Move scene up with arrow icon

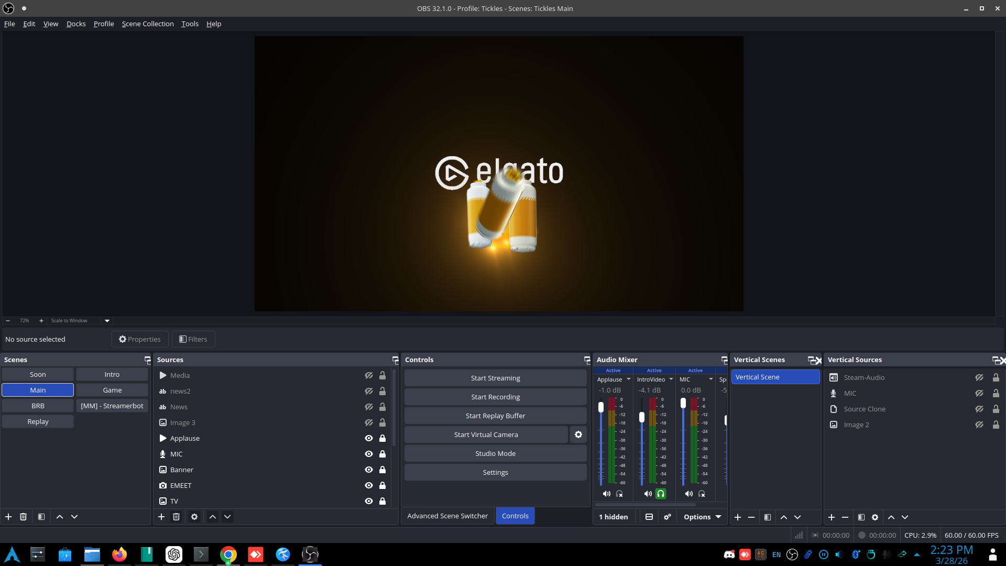point(60,517)
